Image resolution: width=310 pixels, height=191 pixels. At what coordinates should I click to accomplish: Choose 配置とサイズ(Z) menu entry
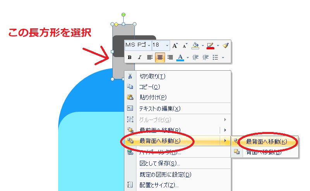[x=178, y=185]
